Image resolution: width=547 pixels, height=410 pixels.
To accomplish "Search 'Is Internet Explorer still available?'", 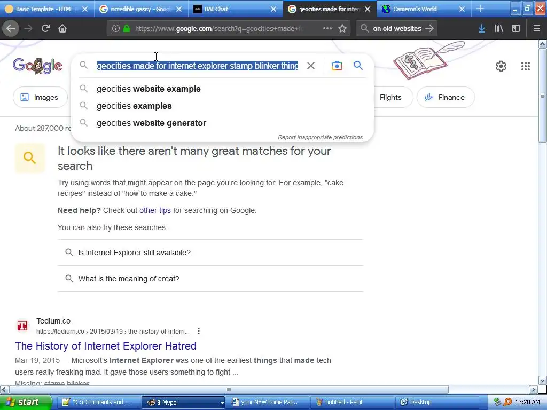I will pyautogui.click(x=210, y=253).
